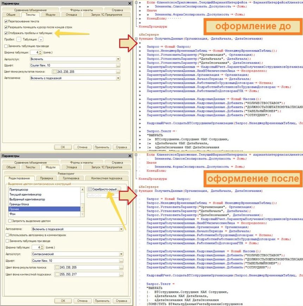
Task: Enable 'Запретить выделение цветом' checkbox
Action: tap(10, 221)
